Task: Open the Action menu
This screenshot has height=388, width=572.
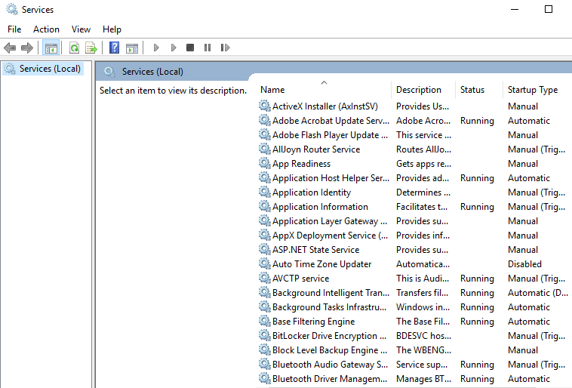Action: pos(46,29)
